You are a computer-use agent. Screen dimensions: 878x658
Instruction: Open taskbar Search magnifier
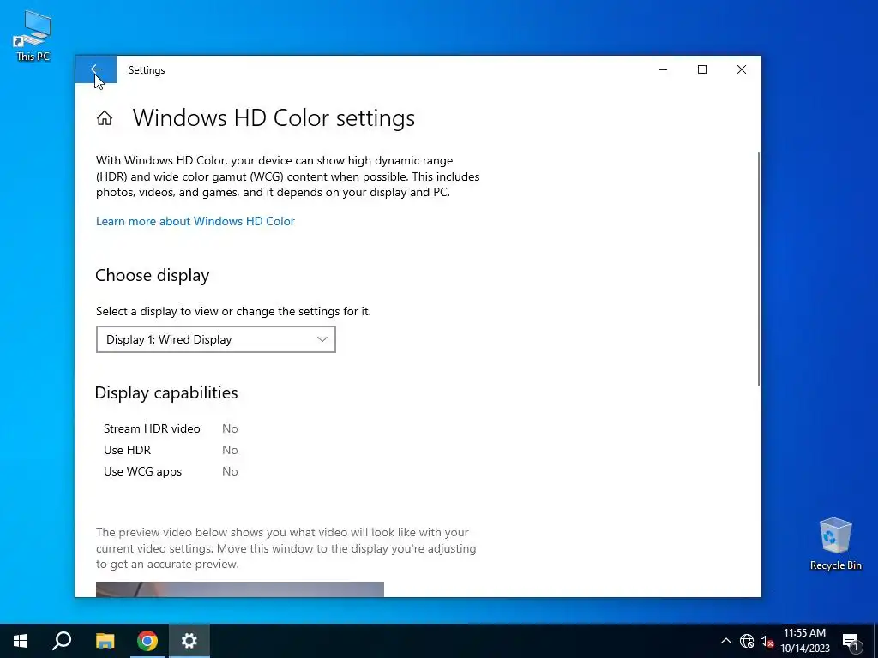point(62,641)
